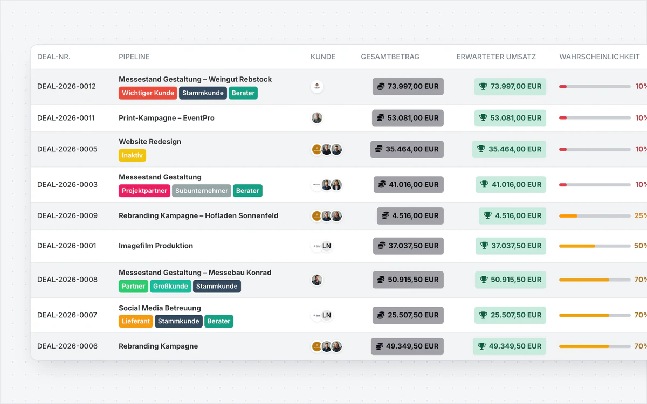Open deal Rebranding Kampagne – Hofladen Sonnenfeld
The height and width of the screenshot is (404, 647).
point(198,215)
